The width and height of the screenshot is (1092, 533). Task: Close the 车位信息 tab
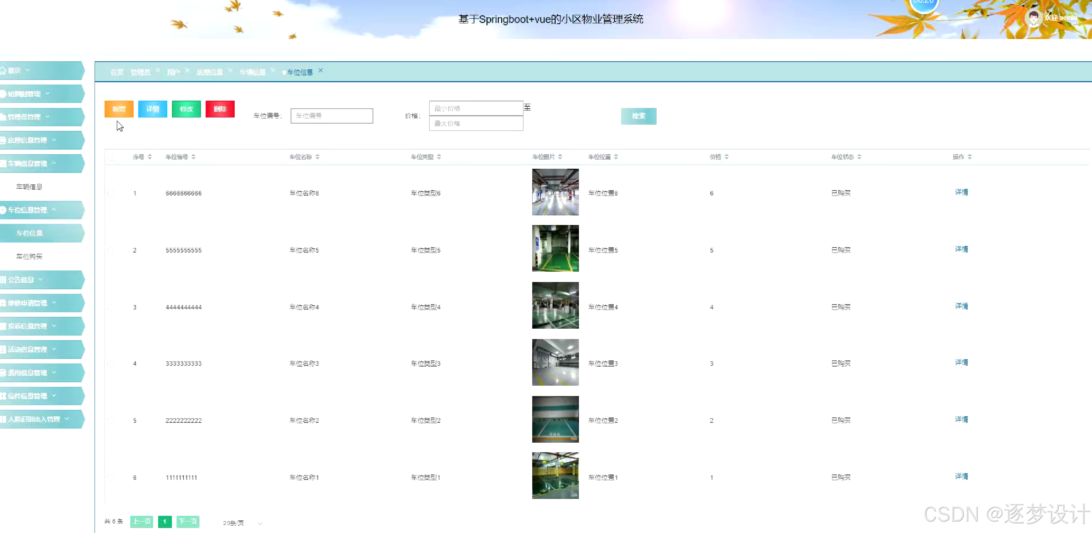click(x=321, y=70)
